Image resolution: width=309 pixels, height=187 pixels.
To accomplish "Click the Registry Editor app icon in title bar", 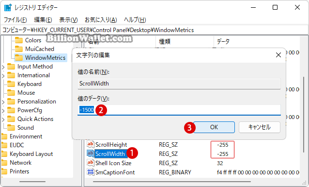I will 8,7.
